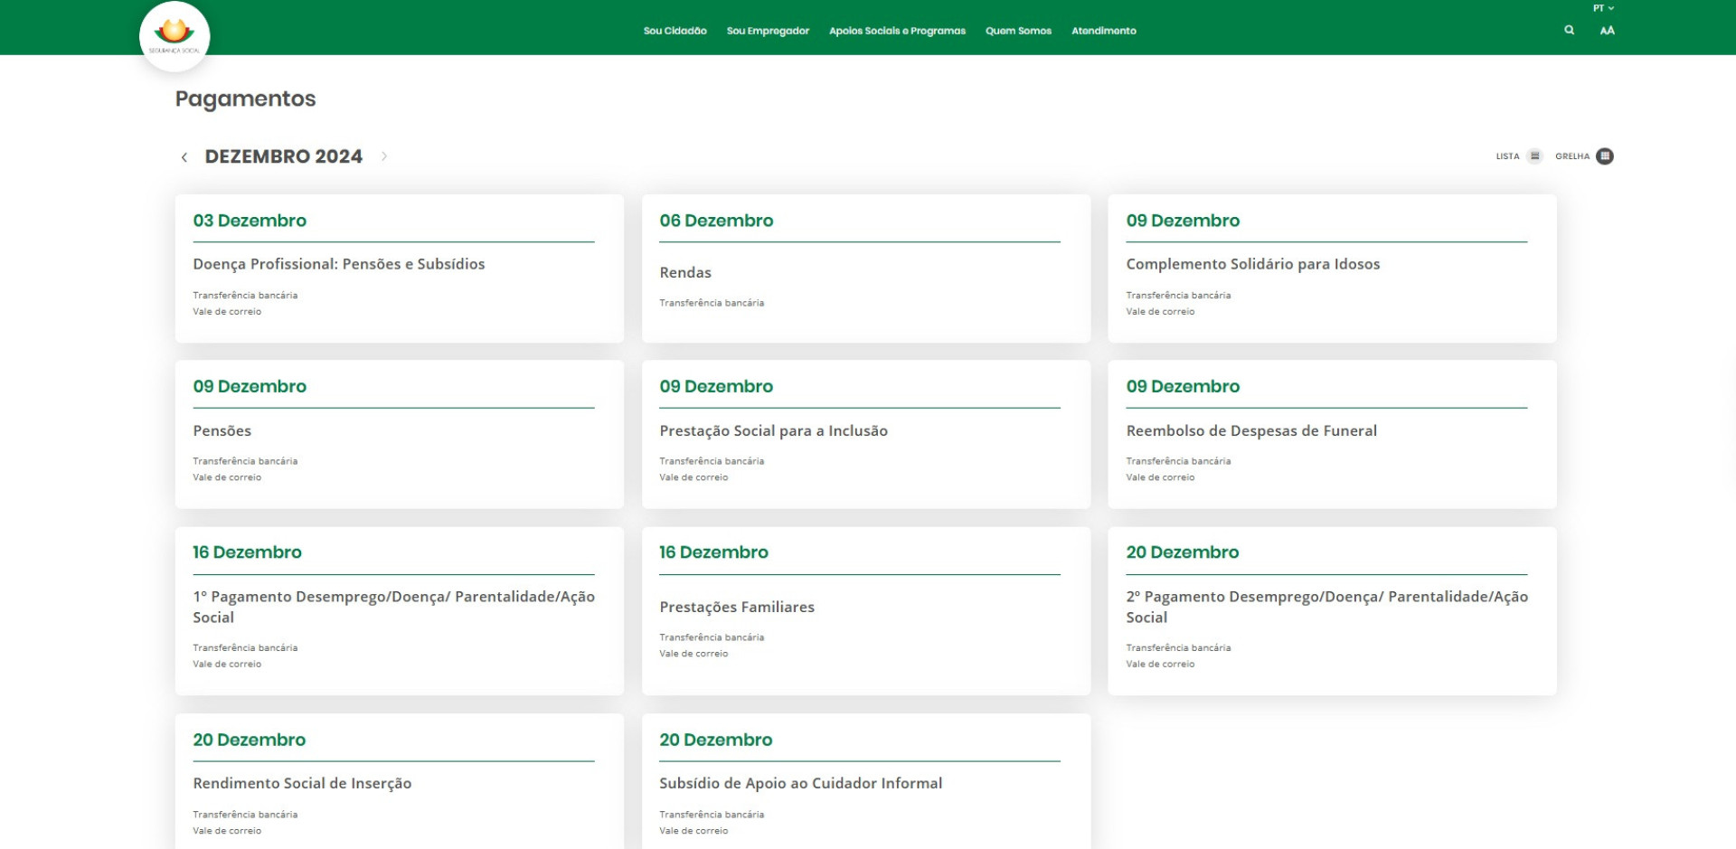Go to previous month arrow
Viewport: 1736px width, 849px height.
point(184,157)
